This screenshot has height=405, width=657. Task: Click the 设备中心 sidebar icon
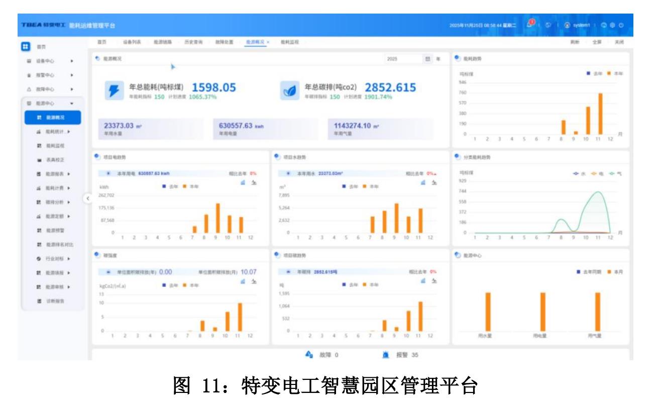(29, 61)
